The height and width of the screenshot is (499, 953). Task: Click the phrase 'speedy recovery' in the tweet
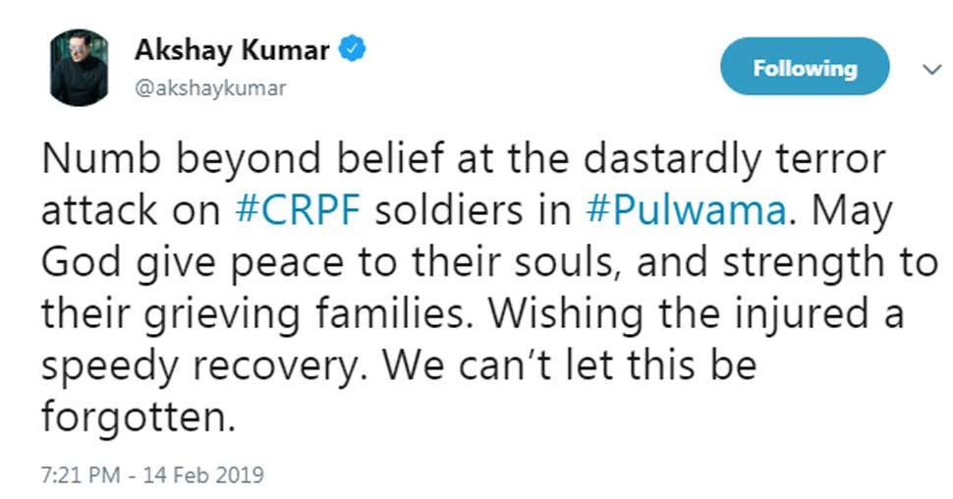tap(200, 366)
